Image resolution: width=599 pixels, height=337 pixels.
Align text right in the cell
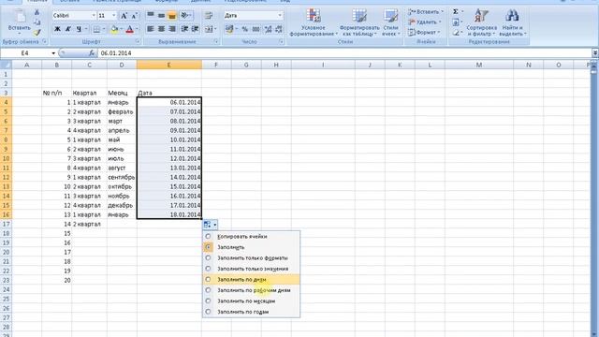(172, 29)
